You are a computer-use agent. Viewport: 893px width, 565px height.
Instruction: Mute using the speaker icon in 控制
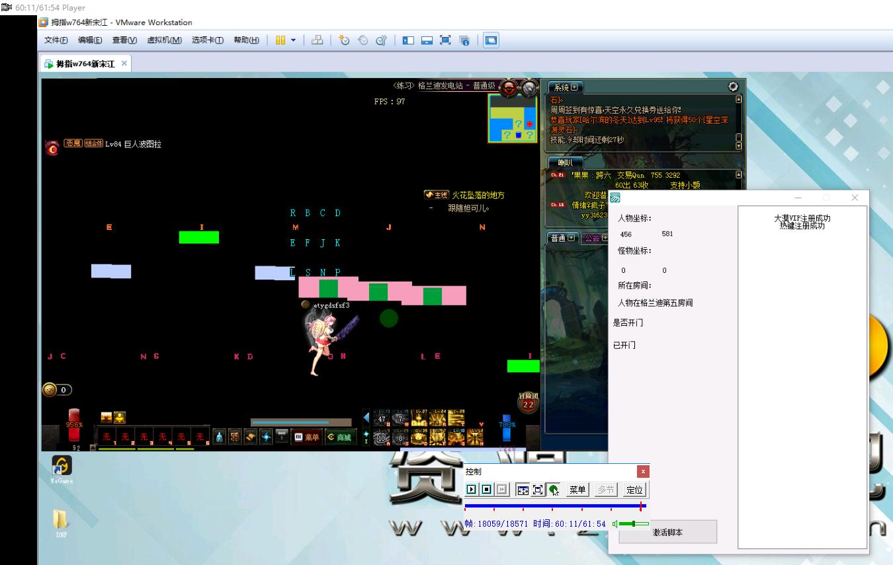615,524
